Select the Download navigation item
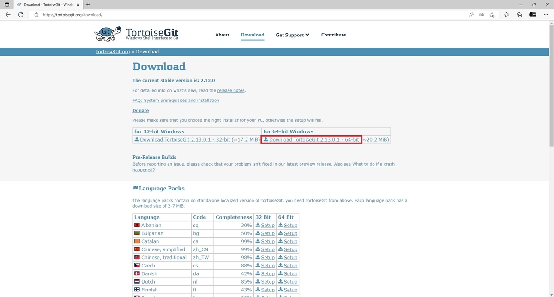The width and height of the screenshot is (554, 297). pyautogui.click(x=253, y=35)
